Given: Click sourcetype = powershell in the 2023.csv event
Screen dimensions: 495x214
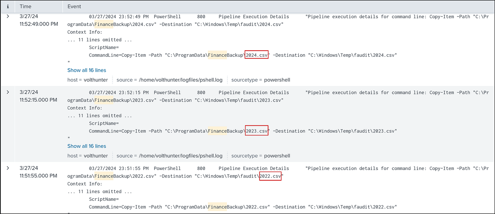Looking at the screenshot, I should pos(261,156).
